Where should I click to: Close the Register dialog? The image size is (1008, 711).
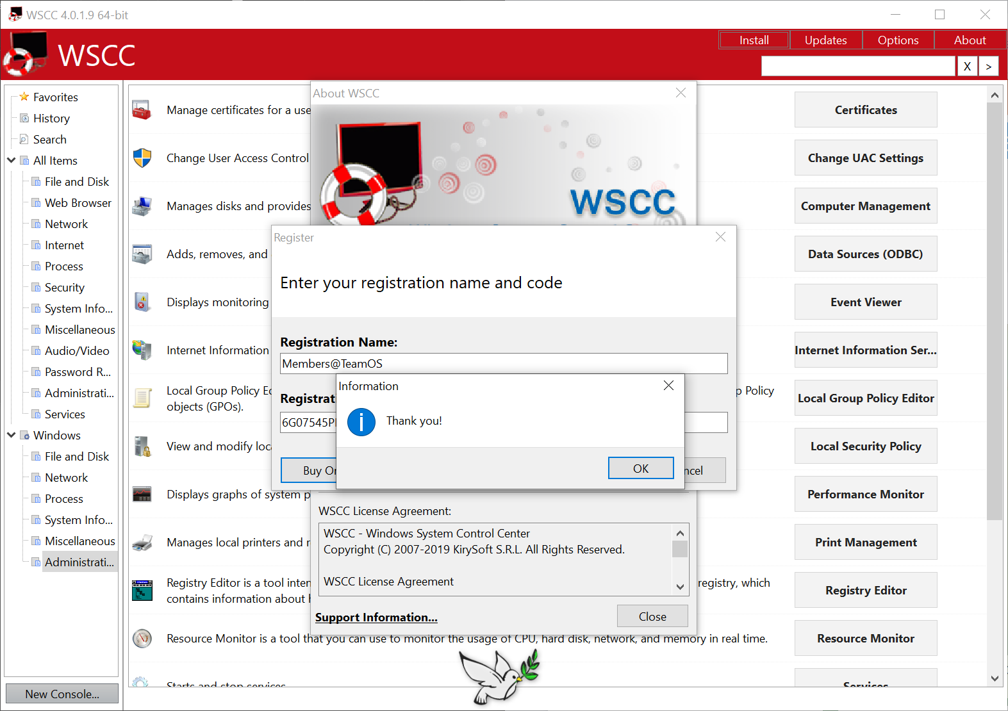[720, 237]
